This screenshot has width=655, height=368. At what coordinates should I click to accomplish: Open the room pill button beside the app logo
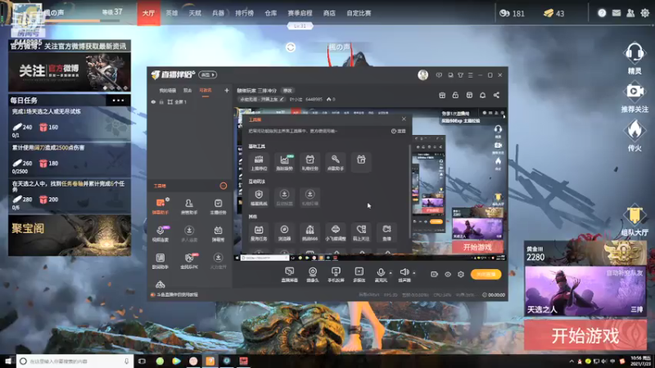[208, 74]
